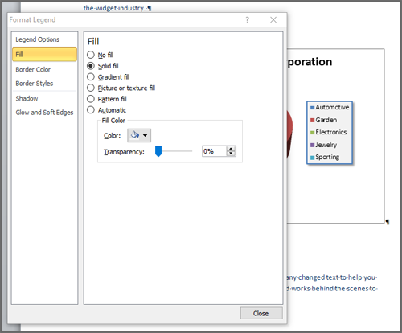Switch to Glow and Soft Edges category
Screen dimensions: 402x333
[x=44, y=113]
